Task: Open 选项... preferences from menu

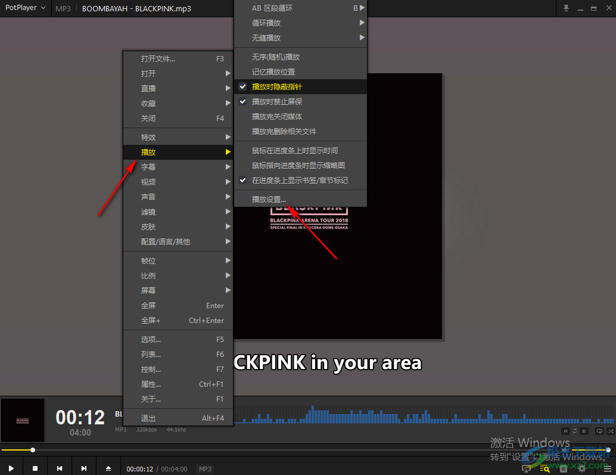Action: pyautogui.click(x=178, y=339)
